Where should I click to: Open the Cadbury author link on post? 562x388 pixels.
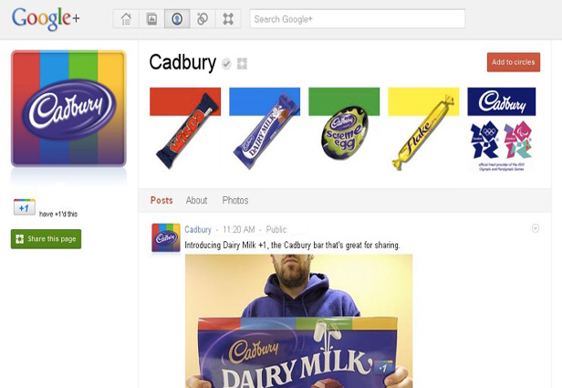pyautogui.click(x=198, y=229)
